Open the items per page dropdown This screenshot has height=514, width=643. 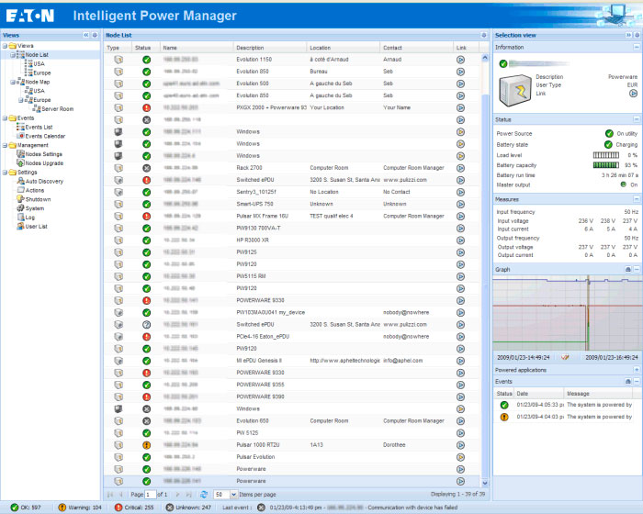click(x=233, y=495)
